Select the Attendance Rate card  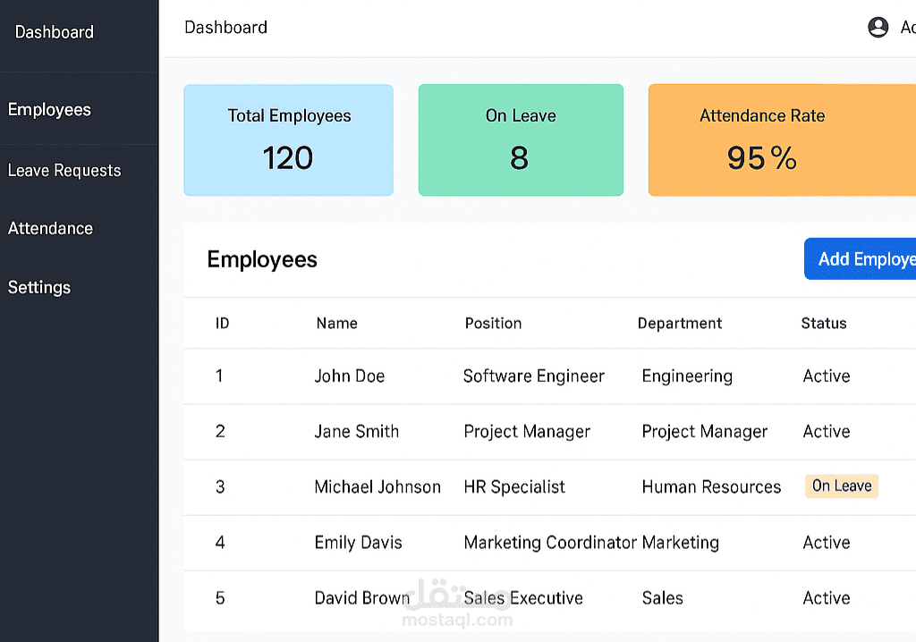click(x=782, y=140)
